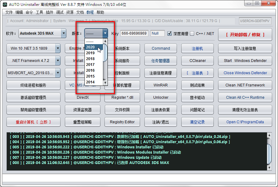Open the MSVBCRT_AIO_2019.03 dropdown
278x187 pixels.
tap(58, 73)
